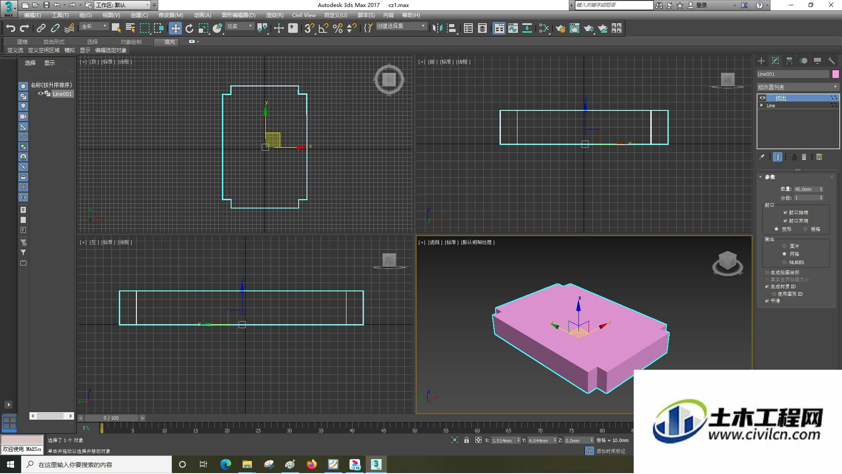Screen dimensions: 842x474
Task: Open the 修改器列表 modifier dropdown
Action: coord(798,87)
